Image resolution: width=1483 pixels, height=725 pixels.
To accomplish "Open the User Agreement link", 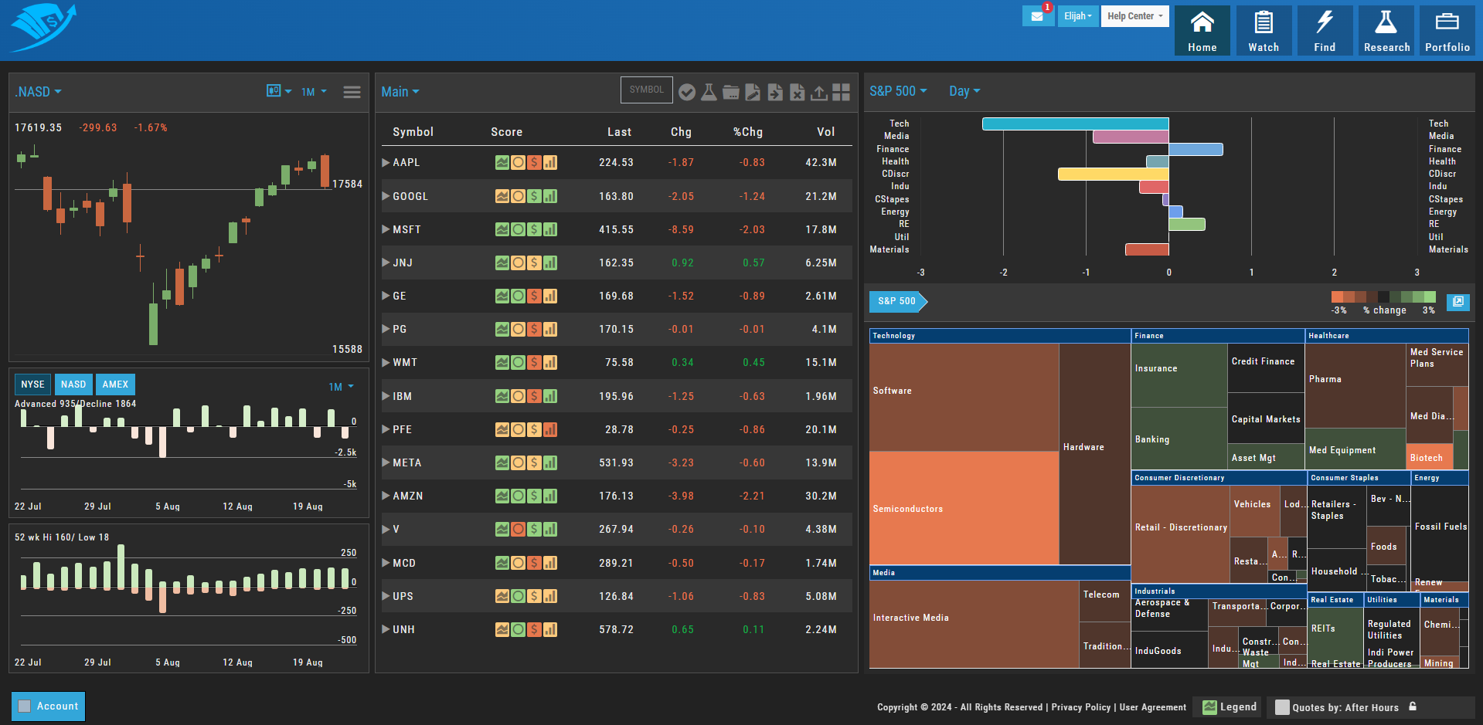I will pyautogui.click(x=1152, y=707).
